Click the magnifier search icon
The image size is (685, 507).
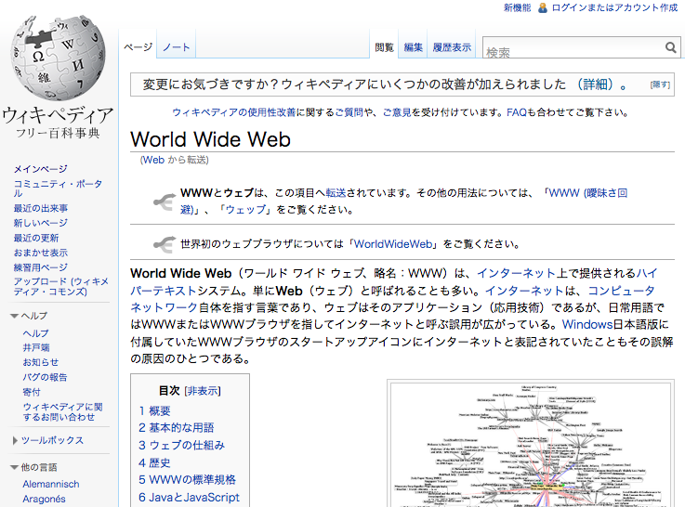click(x=670, y=47)
